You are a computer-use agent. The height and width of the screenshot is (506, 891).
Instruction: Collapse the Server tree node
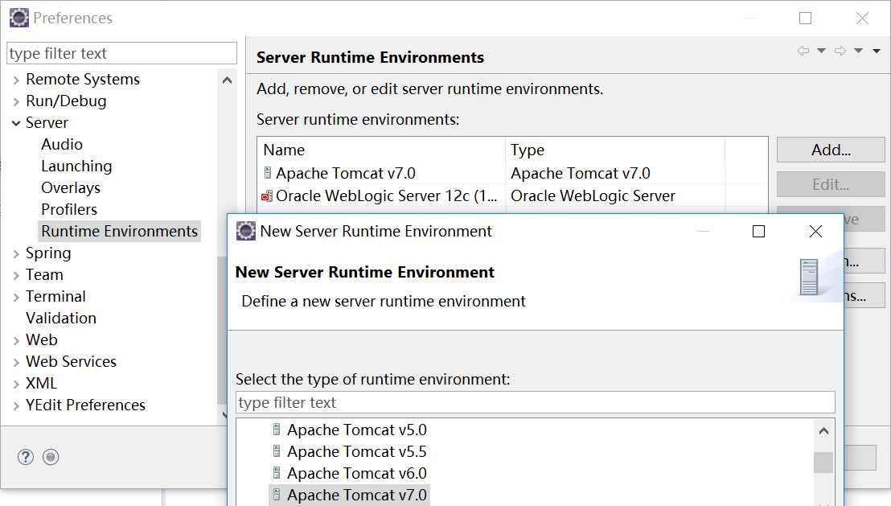16,123
